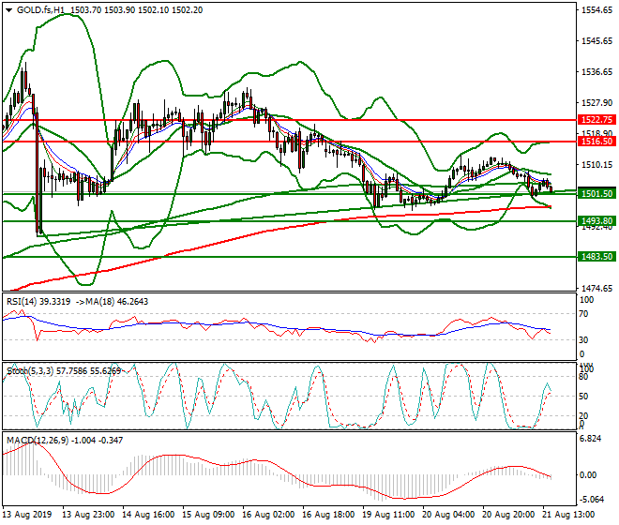Screen dimensions: 619x525
Task: Click the Stochastic scale level 20
Action: pyautogui.click(x=583, y=415)
